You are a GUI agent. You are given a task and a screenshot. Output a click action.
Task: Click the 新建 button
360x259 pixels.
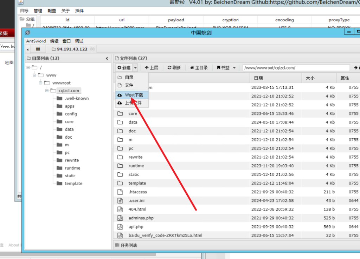(124, 68)
